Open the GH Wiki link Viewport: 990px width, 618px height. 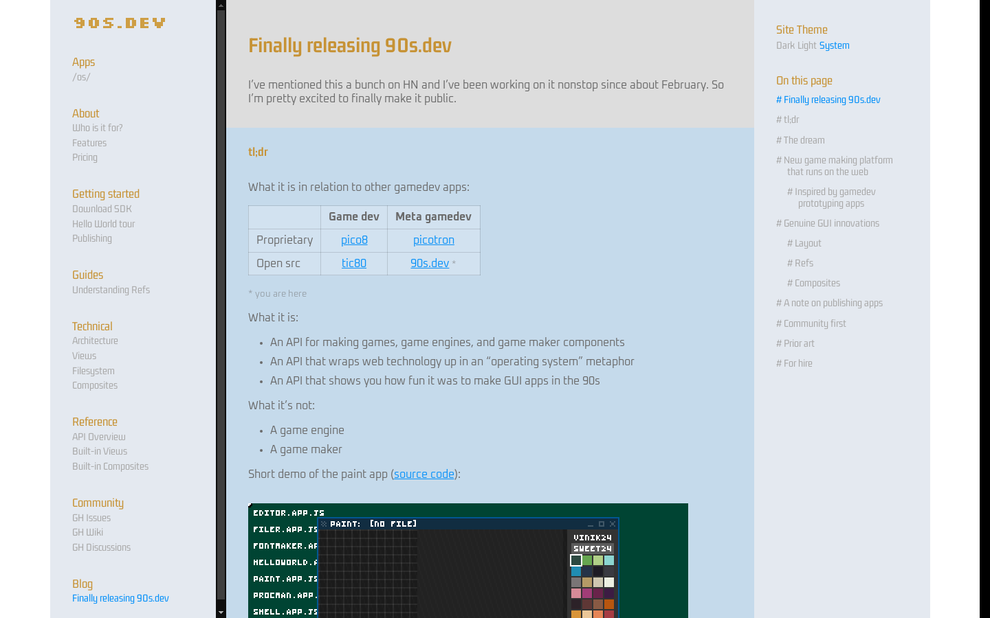pos(87,532)
